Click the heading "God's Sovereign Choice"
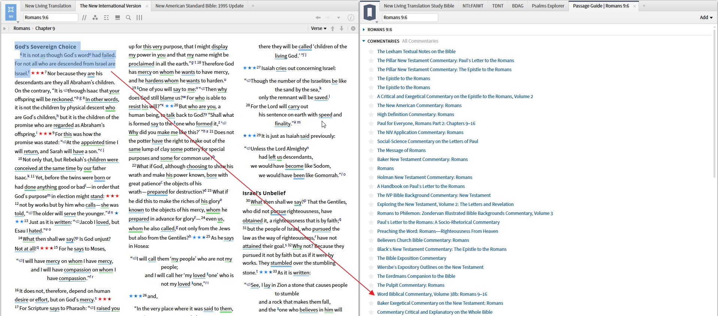 [45, 47]
